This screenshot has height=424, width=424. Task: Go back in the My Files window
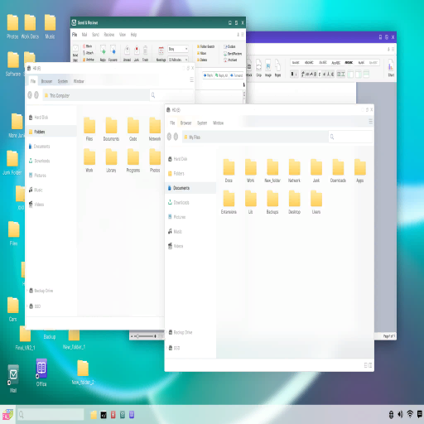(169, 137)
